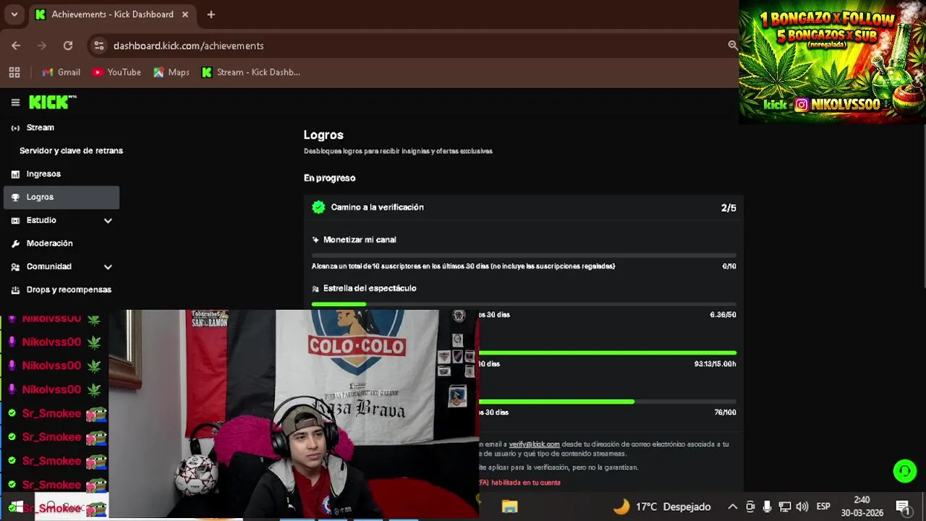Click the Stream broadcast icon
This screenshot has width=926, height=521.
[15, 128]
